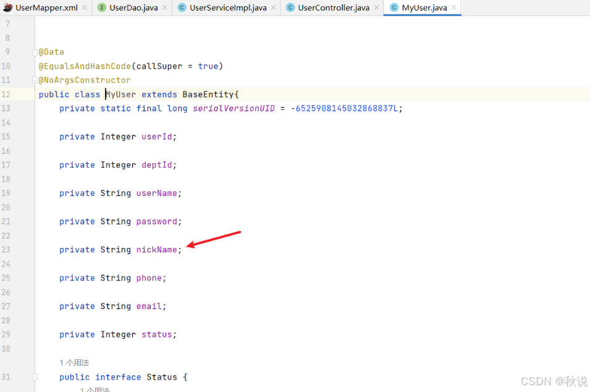Collapse the Status interface fold marker
Viewport: 590px width, 392px height.
click(x=35, y=377)
